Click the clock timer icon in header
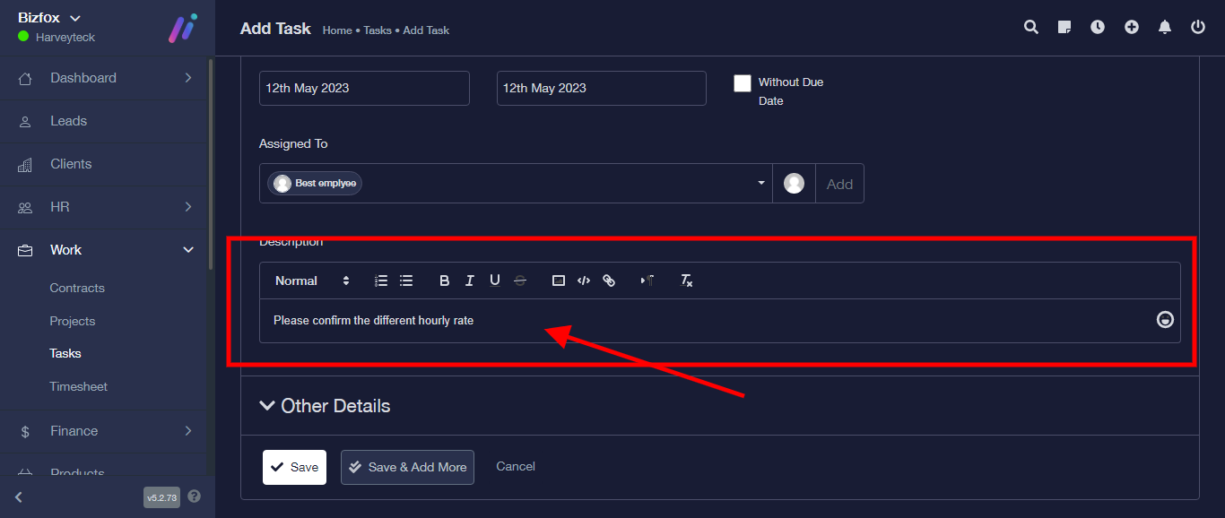Viewport: 1225px width, 518px height. click(x=1098, y=27)
